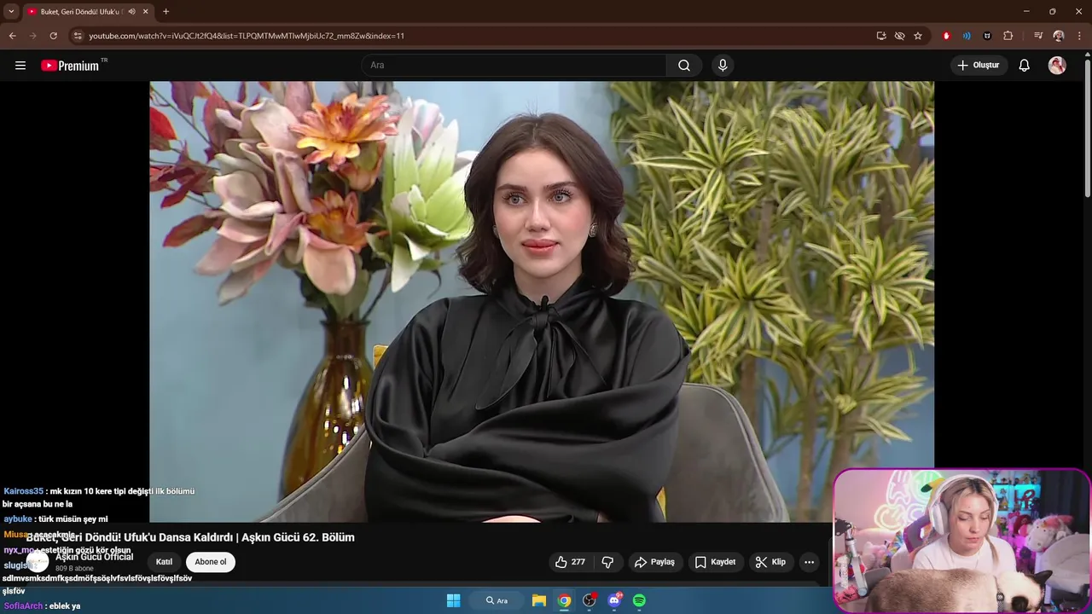
Task: Open the media control icon in Chrome toolbar
Action: pyautogui.click(x=1038, y=36)
